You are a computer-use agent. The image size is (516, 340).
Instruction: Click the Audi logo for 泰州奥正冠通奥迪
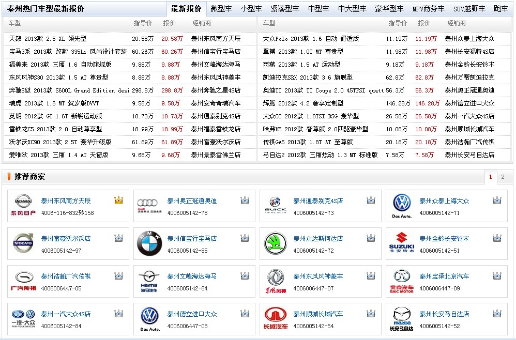[149, 206]
